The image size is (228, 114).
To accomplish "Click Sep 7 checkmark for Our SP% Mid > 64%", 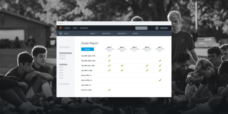I will pyautogui.click(x=160, y=61).
